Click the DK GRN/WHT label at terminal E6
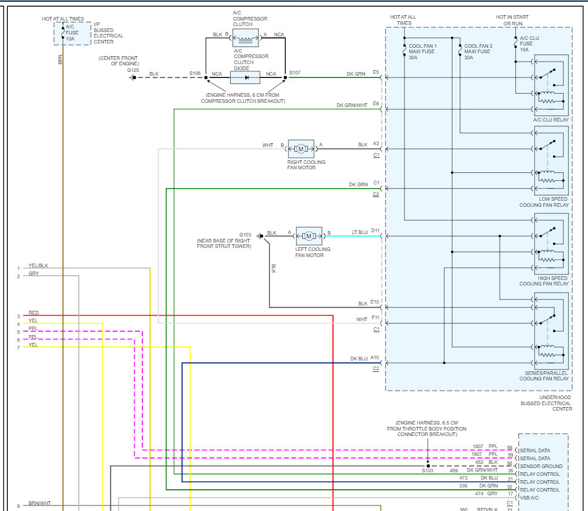 pyautogui.click(x=352, y=105)
